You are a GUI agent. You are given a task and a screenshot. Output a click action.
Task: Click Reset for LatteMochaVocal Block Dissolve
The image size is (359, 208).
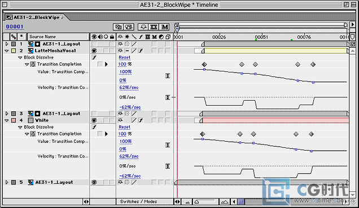point(125,57)
